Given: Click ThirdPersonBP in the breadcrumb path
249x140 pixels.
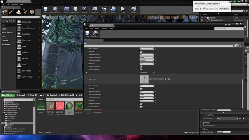Looking at the screenshot, I should click(x=67, y=95).
